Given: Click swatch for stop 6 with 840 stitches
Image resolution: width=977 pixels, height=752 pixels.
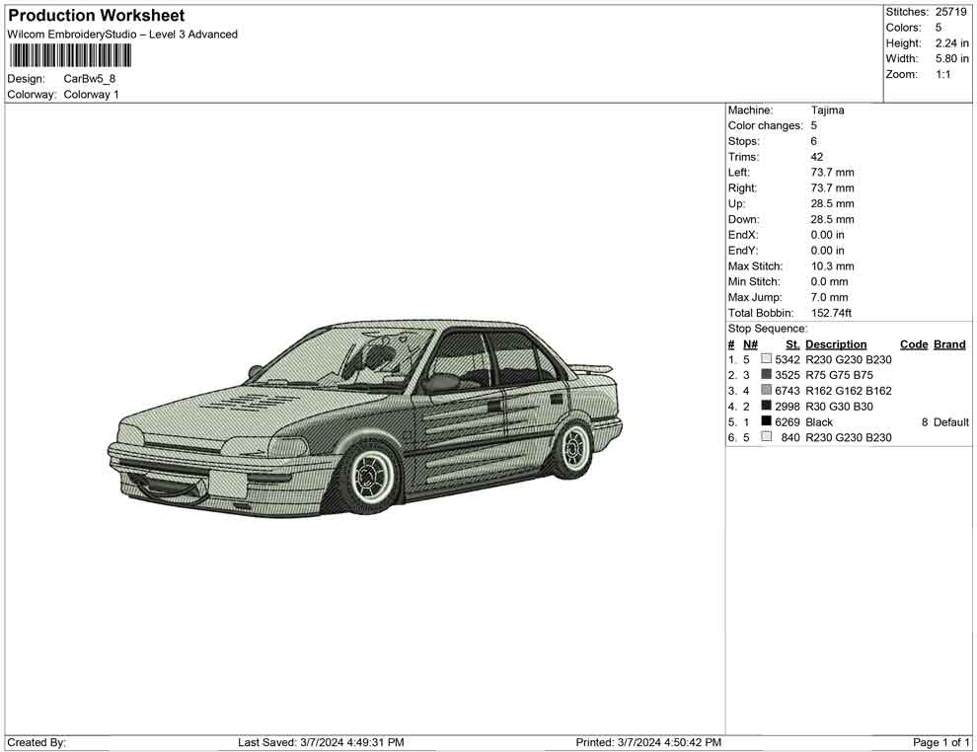Looking at the screenshot, I should 767,437.
